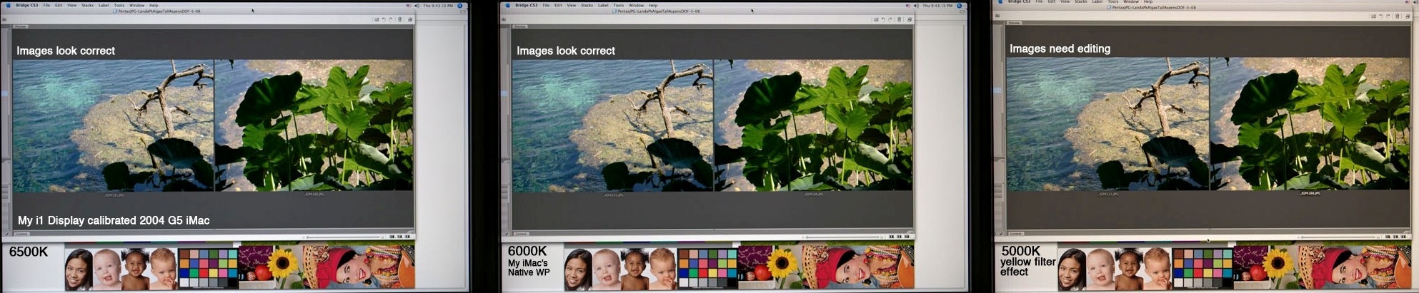Viewport: 1419px width, 293px height.
Task: Click rotate counterclockwise icon in the 6500K window
Action: (383, 19)
